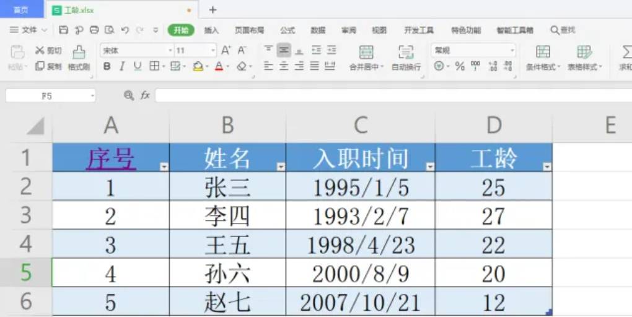The height and width of the screenshot is (317, 632).
Task: Click the Increase Decimal icon
Action: click(492, 66)
